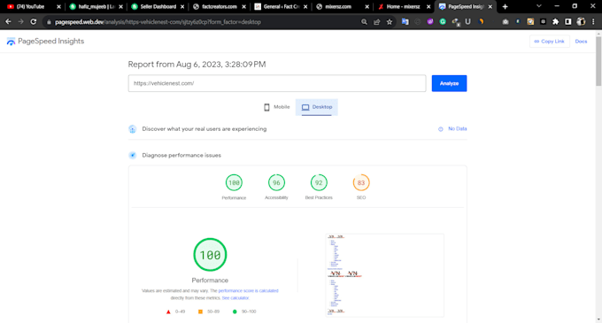Click the Best Practices 92 score gauge
The width and height of the screenshot is (602, 323).
click(x=319, y=183)
